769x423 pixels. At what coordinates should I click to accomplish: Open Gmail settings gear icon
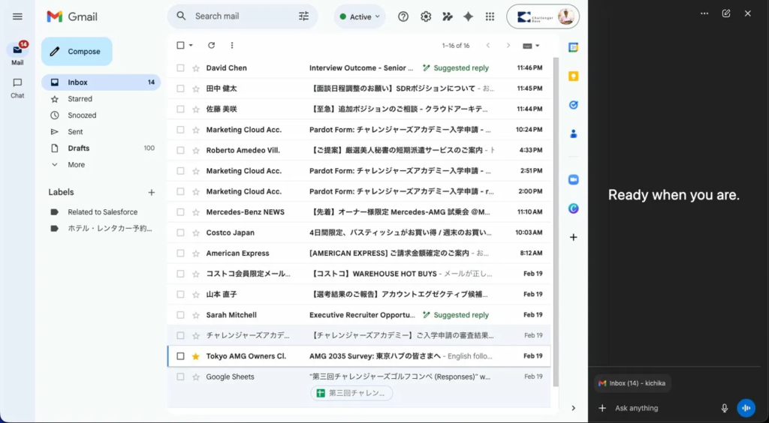point(426,16)
